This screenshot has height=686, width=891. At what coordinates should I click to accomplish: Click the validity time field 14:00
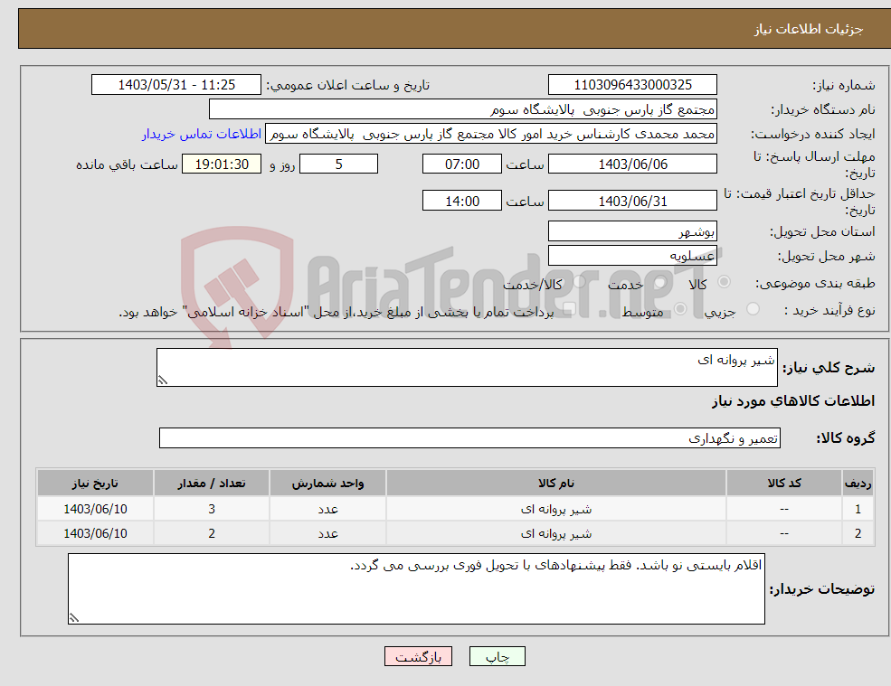tap(462, 201)
